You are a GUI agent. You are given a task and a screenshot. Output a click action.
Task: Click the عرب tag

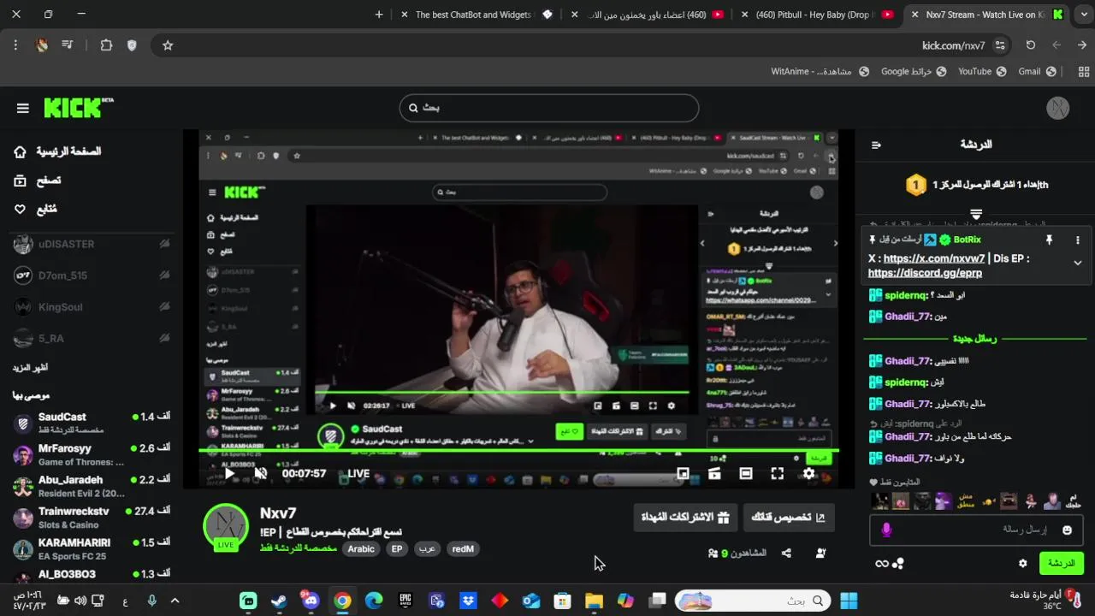[427, 549]
